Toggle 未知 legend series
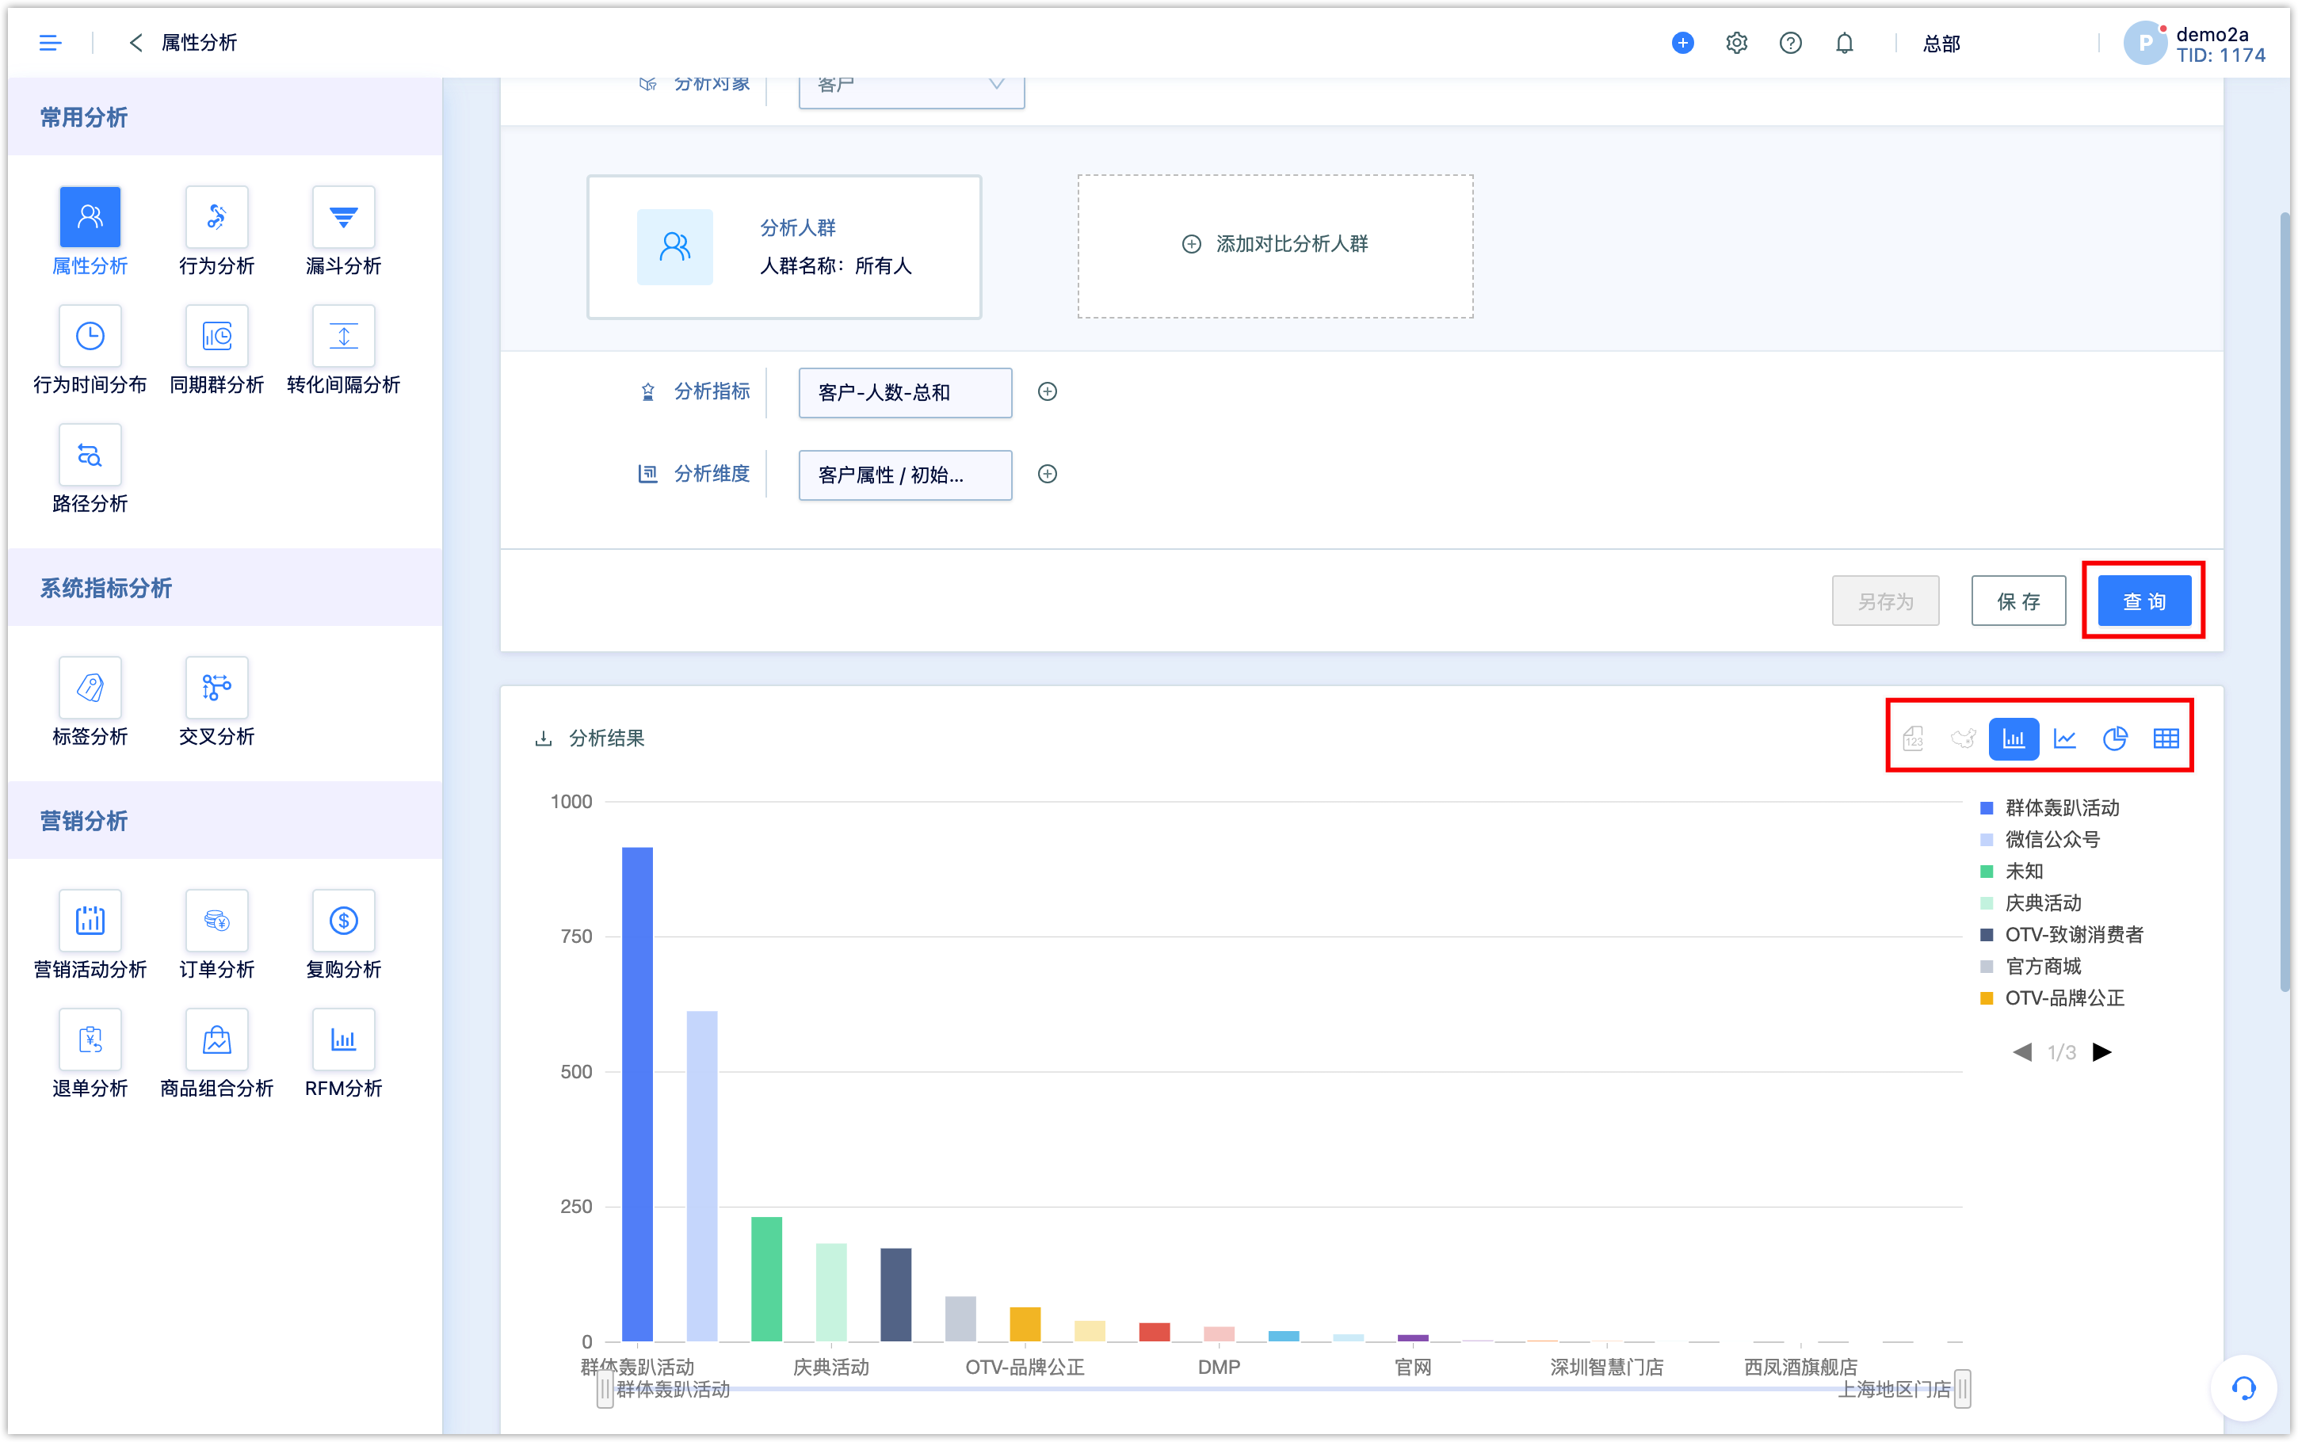Viewport: 2298px width, 1442px height. point(2012,871)
